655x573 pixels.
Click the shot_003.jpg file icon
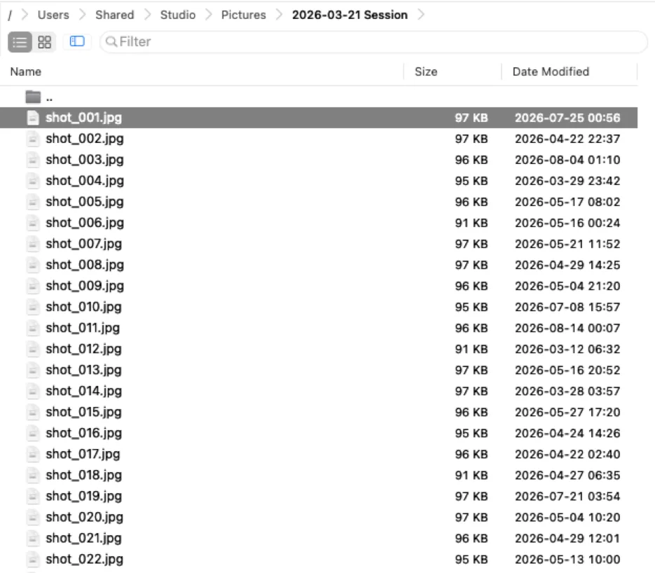click(x=33, y=160)
